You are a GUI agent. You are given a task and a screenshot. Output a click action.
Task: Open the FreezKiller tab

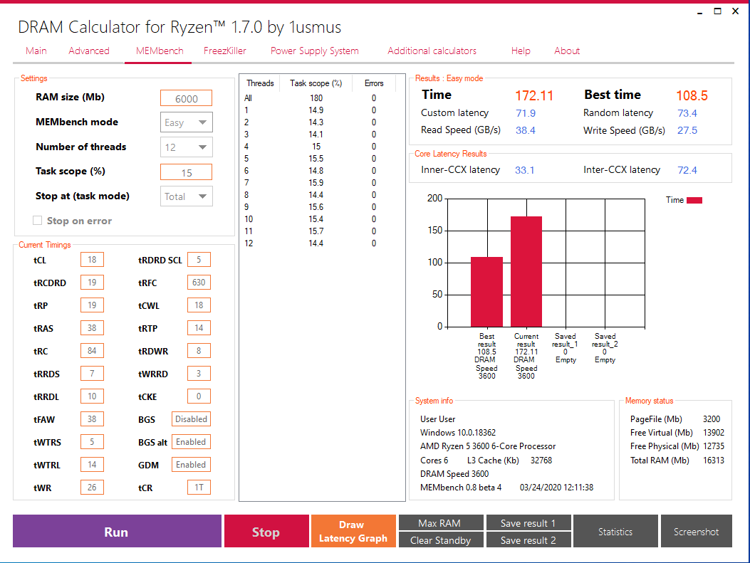tap(225, 51)
